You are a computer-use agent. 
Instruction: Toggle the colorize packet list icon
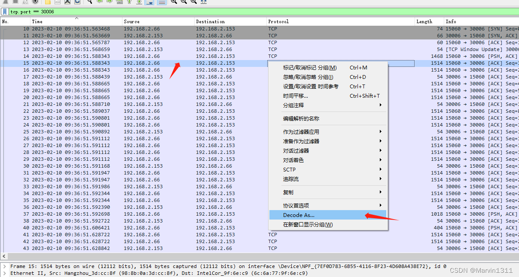(x=162, y=2)
